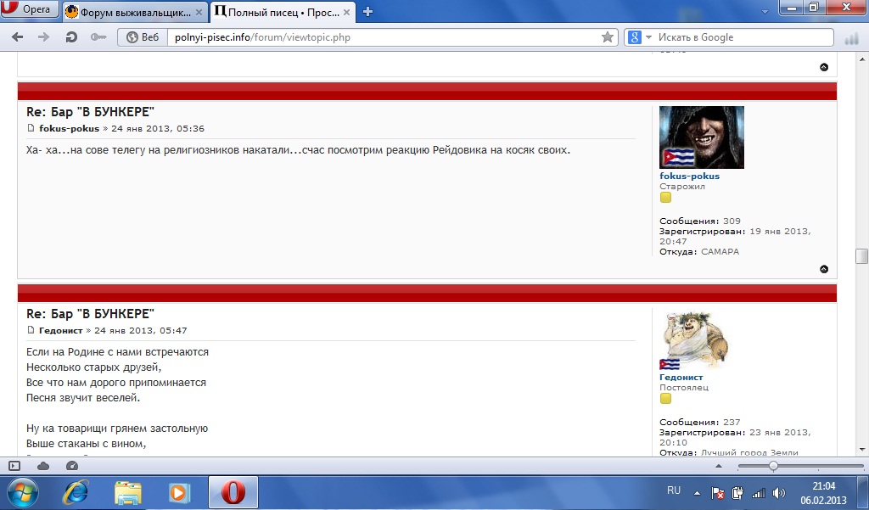Open Гедонист profile link under avatar
869x510 pixels.
(681, 377)
